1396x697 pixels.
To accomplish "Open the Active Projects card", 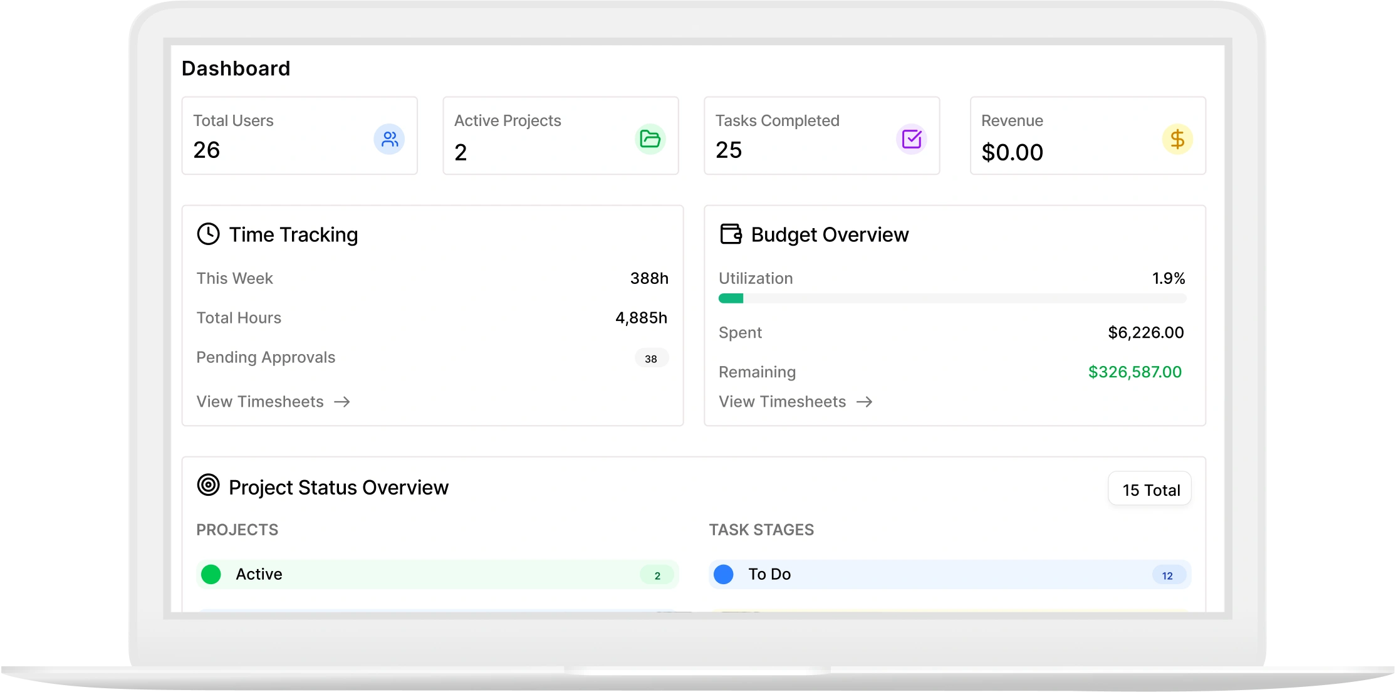I will click(x=561, y=135).
